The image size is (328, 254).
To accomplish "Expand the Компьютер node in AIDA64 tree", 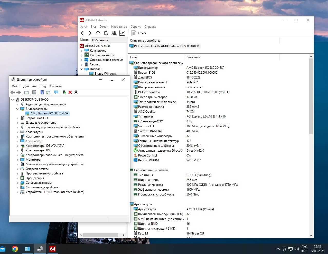I will (82, 51).
